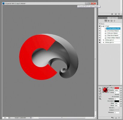The width and height of the screenshot is (123, 120).
Task: Select Infinite Light 2 in scene list
Action: click(x=112, y=42)
